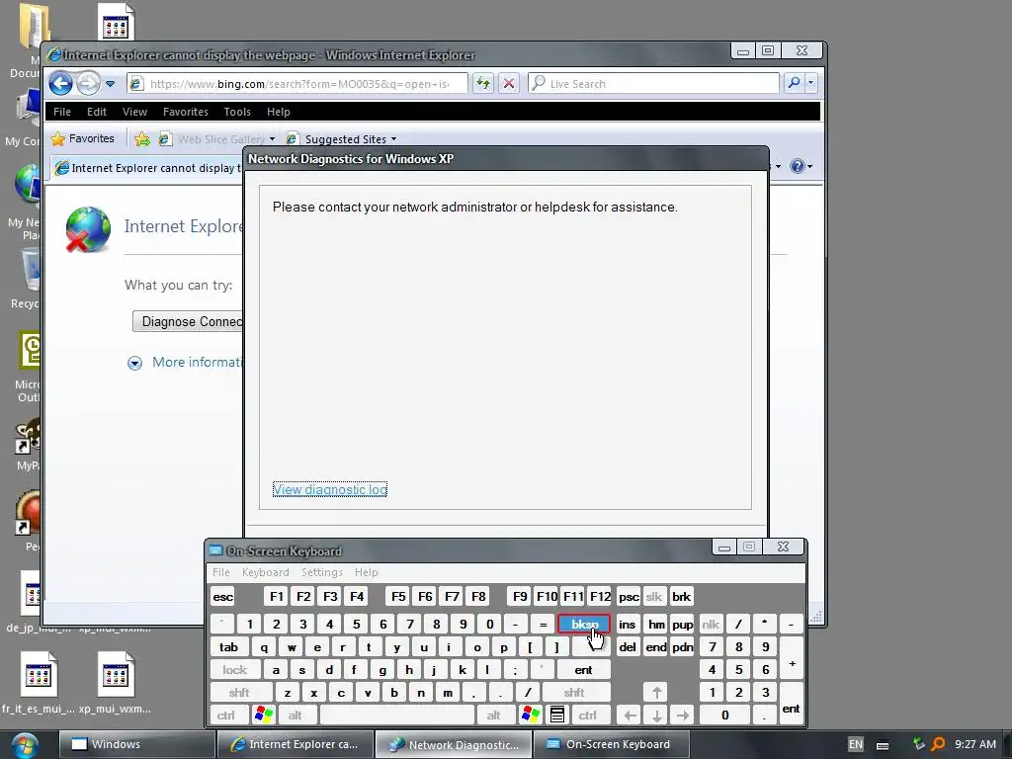Click Add to Favorites Bar star icon
Viewport: 1012px width, 759px height.
[142, 138]
